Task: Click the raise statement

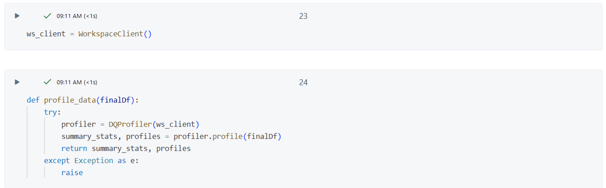Action: pos(72,173)
